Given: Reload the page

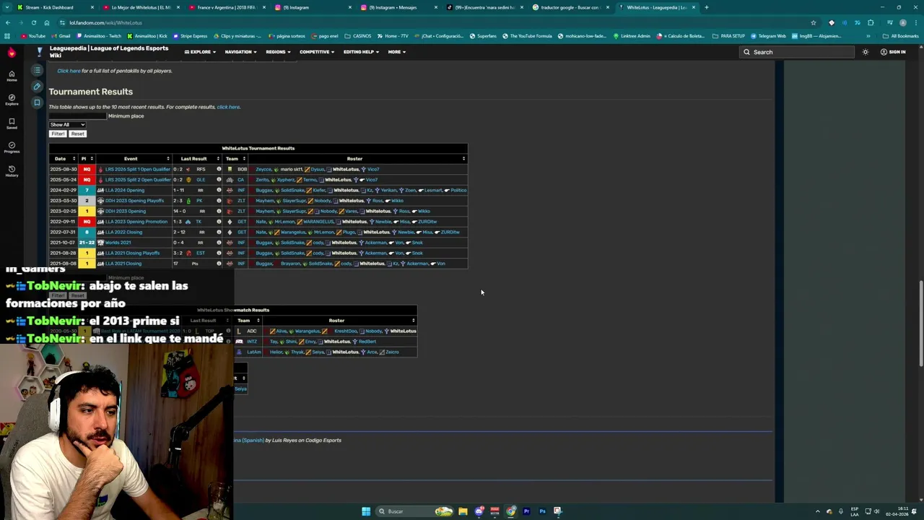Looking at the screenshot, I should tap(33, 22).
